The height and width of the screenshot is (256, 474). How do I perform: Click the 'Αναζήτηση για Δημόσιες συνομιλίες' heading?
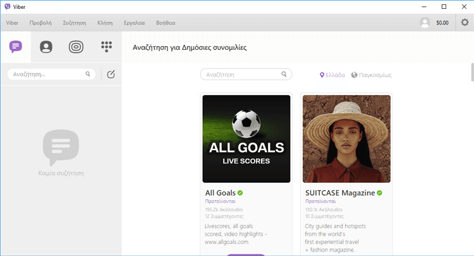click(x=190, y=48)
